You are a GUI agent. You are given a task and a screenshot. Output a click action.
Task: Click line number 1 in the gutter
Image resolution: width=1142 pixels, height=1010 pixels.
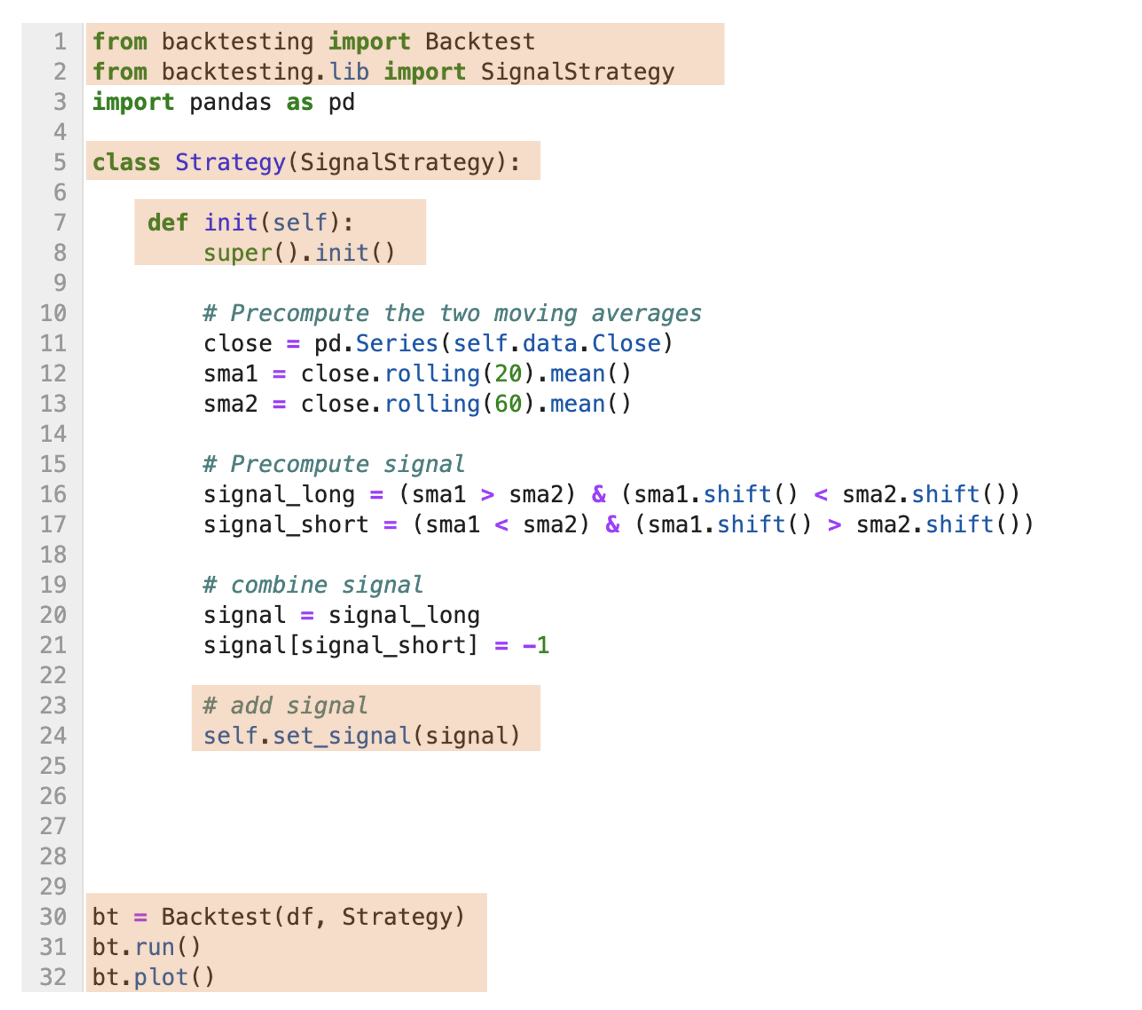click(60, 42)
